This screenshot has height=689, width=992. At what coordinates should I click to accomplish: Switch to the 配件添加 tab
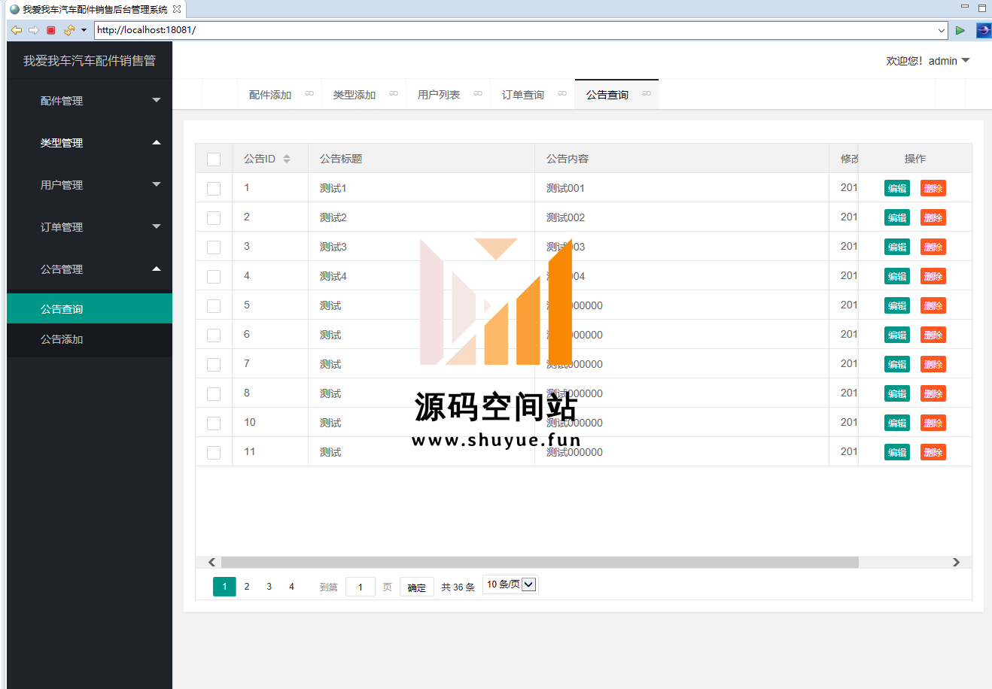pos(270,95)
